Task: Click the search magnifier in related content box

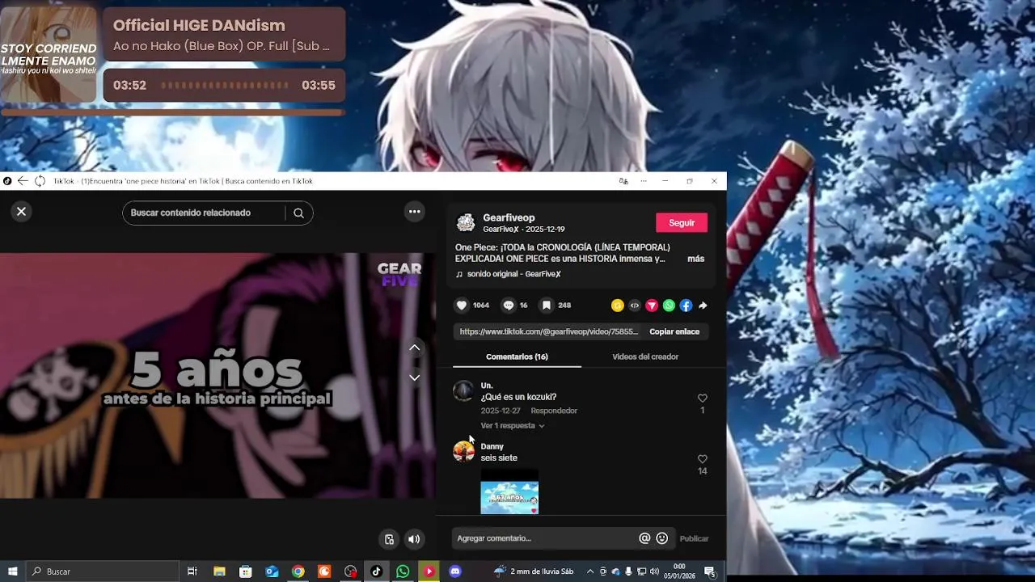Action: point(299,213)
